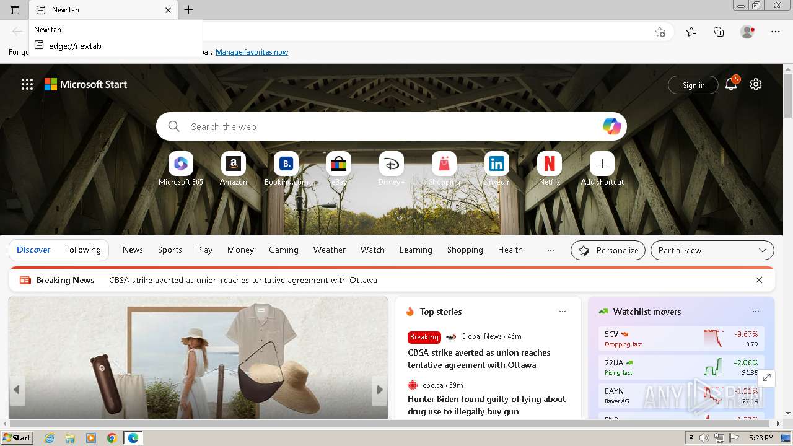Show previous carousel slide

(x=17, y=390)
